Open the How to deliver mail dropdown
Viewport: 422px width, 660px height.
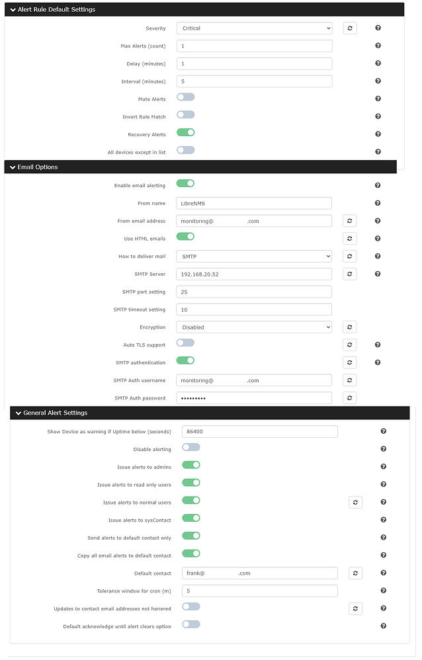pyautogui.click(x=253, y=256)
